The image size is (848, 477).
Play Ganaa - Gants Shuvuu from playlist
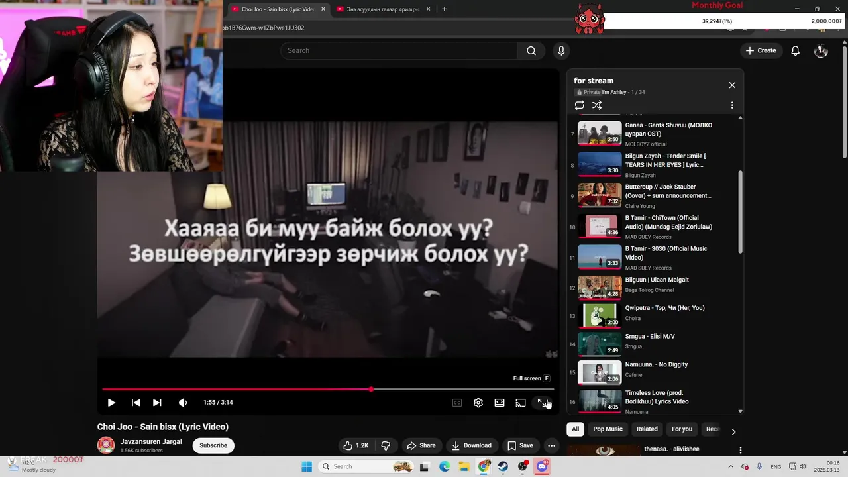(654, 134)
